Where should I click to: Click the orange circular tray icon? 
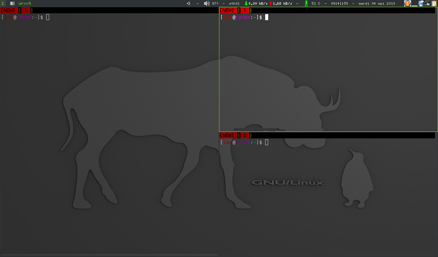click(x=407, y=3)
